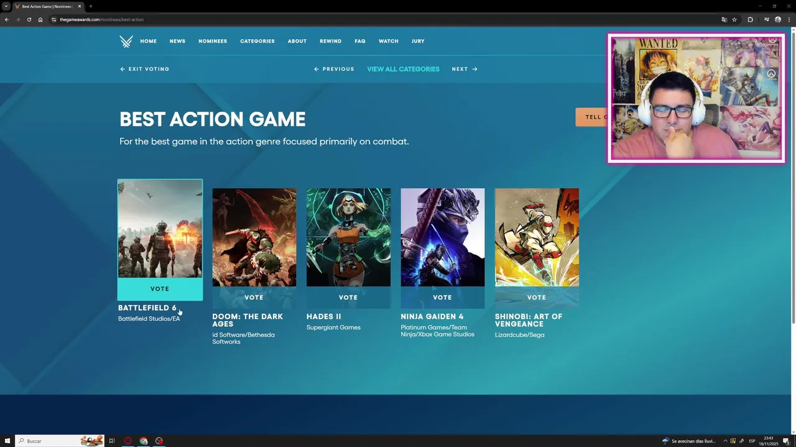Open the weather widget in taskbar
The height and width of the screenshot is (447, 796).
(688, 441)
